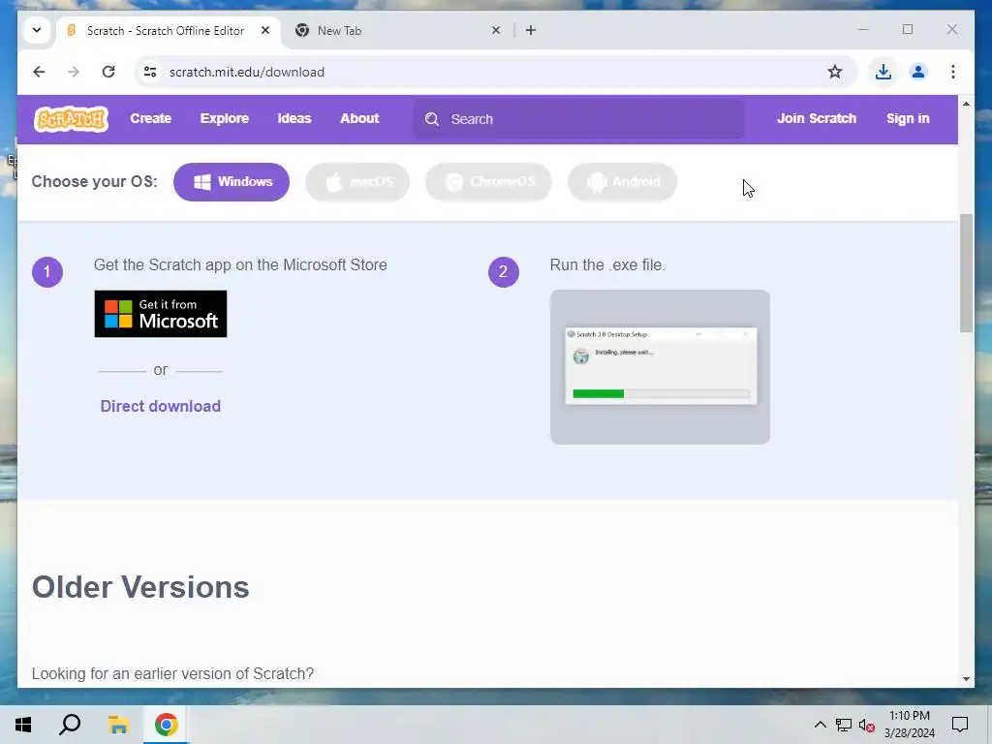This screenshot has height=744, width=992.
Task: Open the About menu item
Action: tap(359, 118)
